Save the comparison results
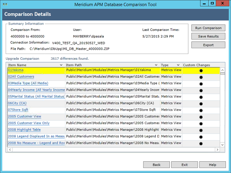The image size is (231, 173). [208, 36]
